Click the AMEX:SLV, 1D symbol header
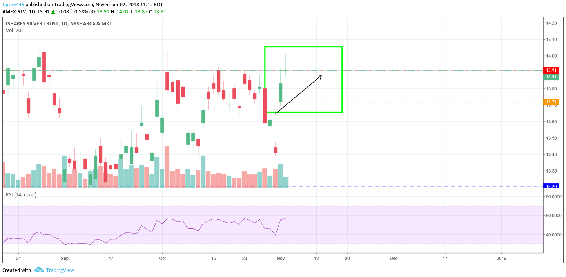The image size is (566, 277). click(18, 11)
